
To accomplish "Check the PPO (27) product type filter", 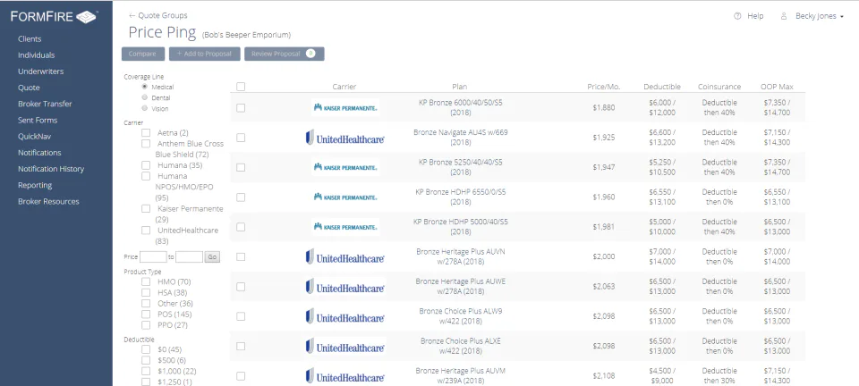I will point(146,325).
